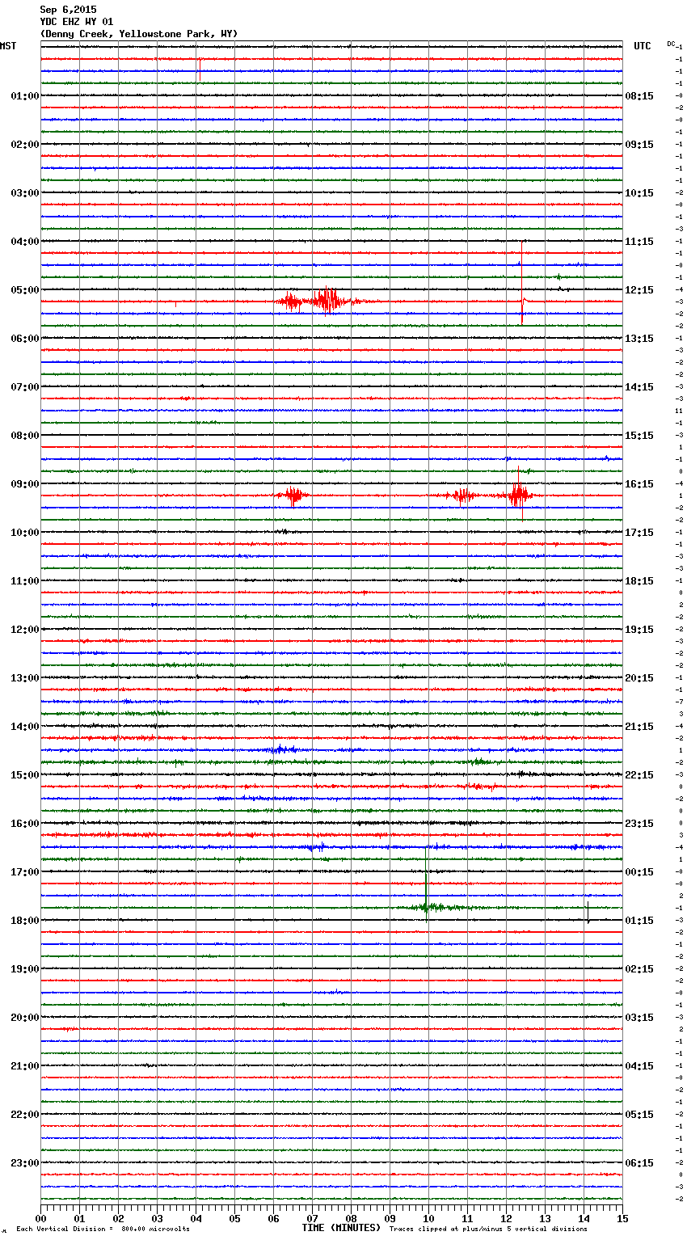The height and width of the screenshot is (1240, 687).
Task: Click the MST timezone label
Action: click(x=8, y=46)
